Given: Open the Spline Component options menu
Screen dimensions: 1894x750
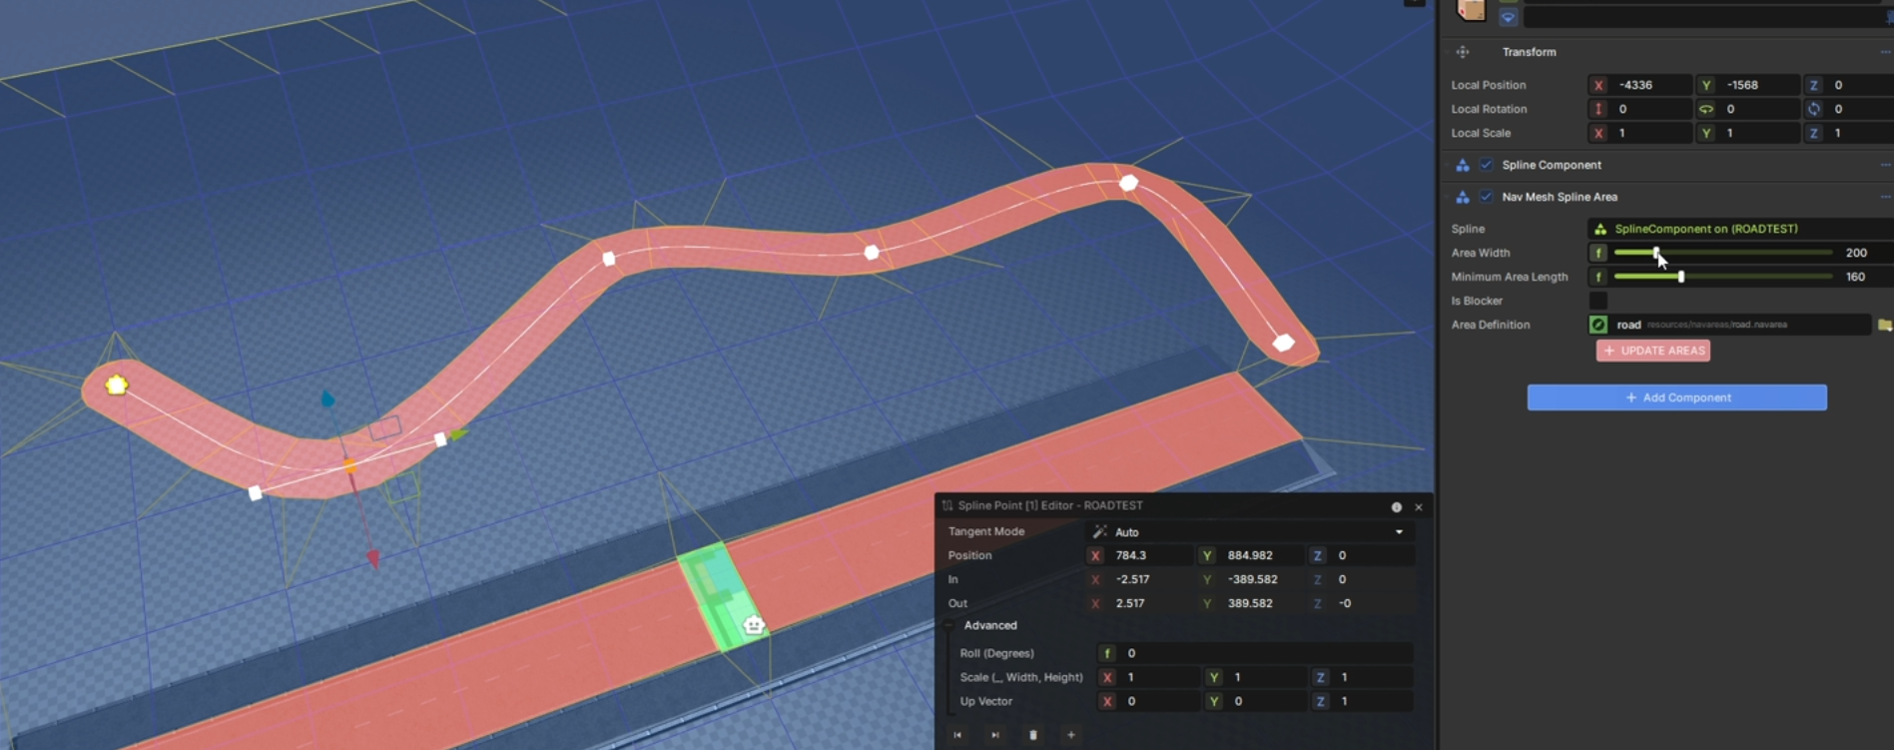Looking at the screenshot, I should (1884, 165).
